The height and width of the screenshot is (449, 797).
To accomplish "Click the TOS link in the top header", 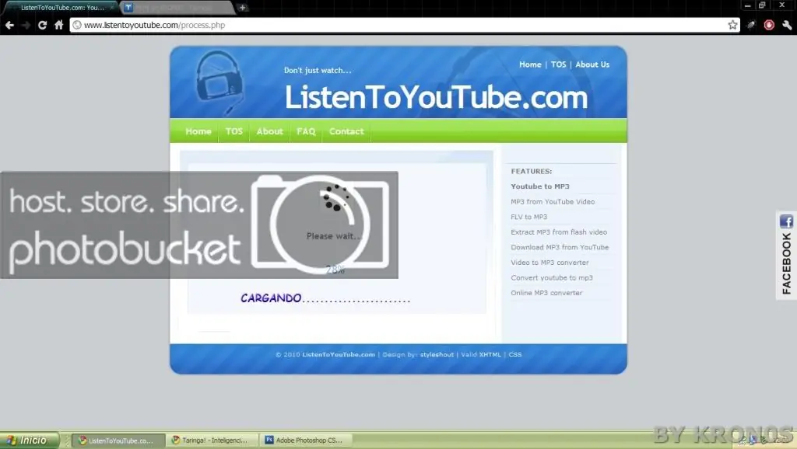I will [558, 64].
